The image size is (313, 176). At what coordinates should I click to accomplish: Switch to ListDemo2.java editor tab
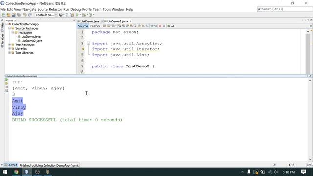tap(117, 21)
